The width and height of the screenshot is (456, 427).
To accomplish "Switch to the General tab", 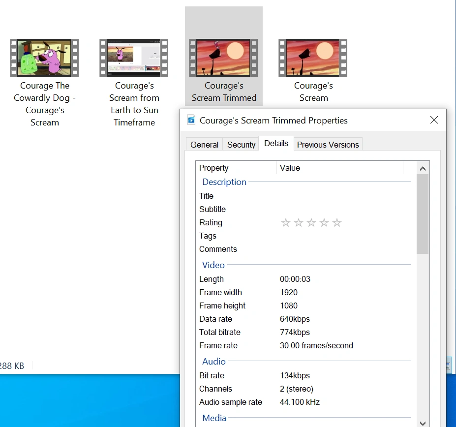I will click(x=204, y=145).
